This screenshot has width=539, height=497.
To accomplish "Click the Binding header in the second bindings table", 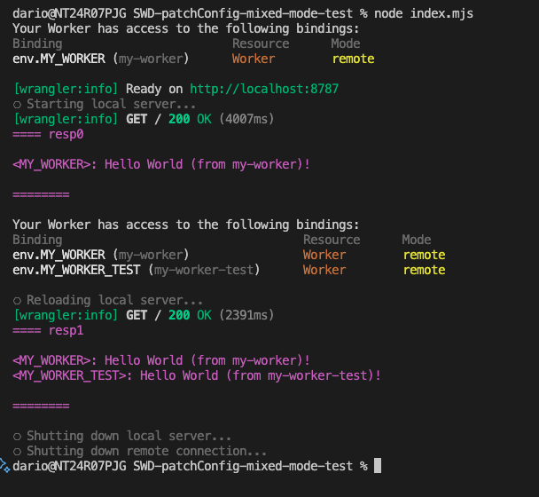I will pos(37,240).
